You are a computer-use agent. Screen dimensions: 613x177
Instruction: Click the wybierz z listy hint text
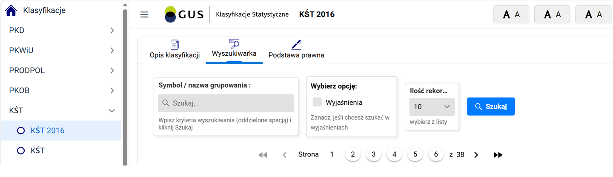pos(428,122)
